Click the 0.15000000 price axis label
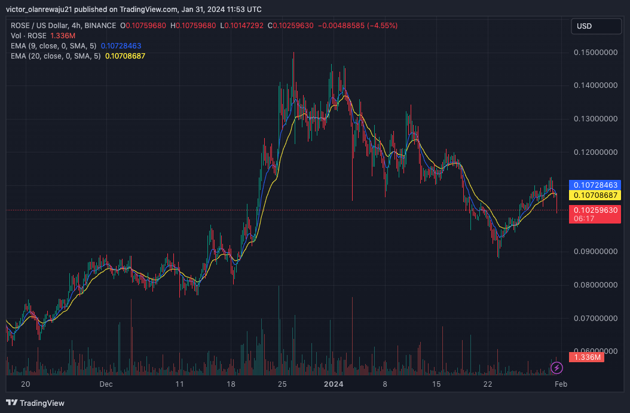This screenshot has height=413, width=630. tap(595, 53)
